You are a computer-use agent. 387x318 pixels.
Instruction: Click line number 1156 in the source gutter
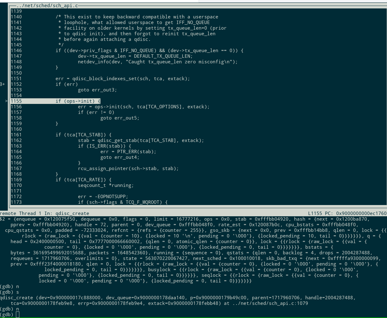point(16,107)
